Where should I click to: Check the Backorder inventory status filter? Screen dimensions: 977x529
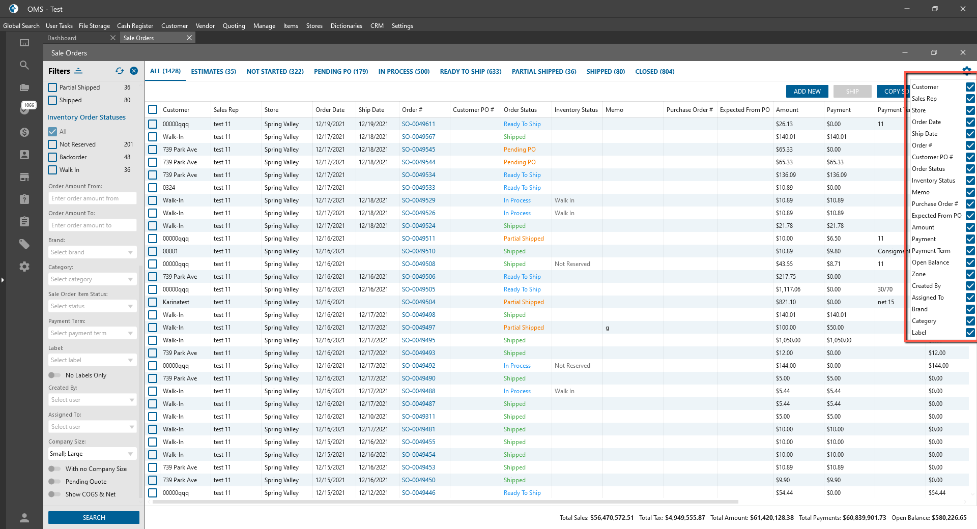[52, 157]
